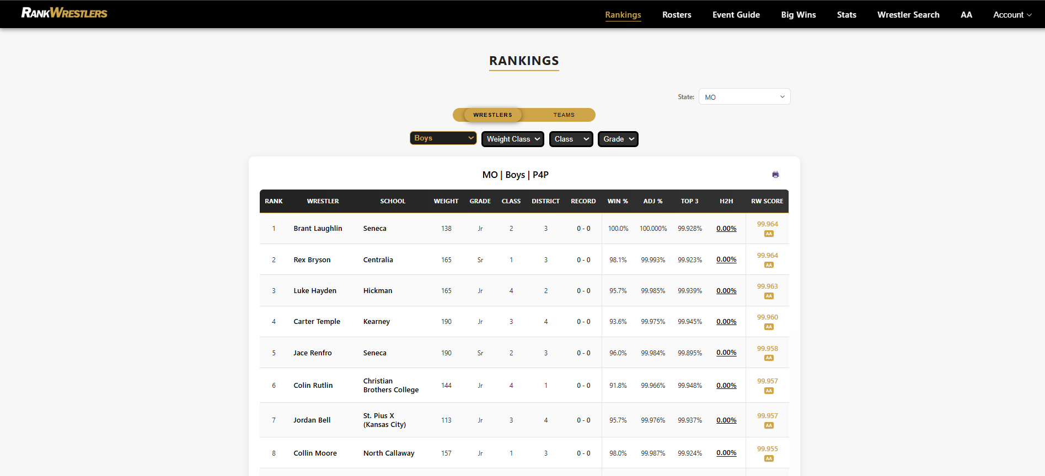Open wrestler Rex Bryson's name
Viewport: 1045px width, 476px height.
pyautogui.click(x=312, y=260)
